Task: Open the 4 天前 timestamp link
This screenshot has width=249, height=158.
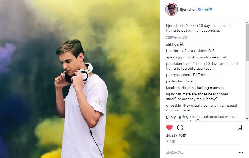Action: pos(171,141)
